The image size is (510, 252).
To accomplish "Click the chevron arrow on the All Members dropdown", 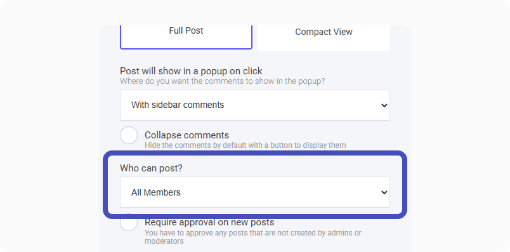I will point(384,192).
